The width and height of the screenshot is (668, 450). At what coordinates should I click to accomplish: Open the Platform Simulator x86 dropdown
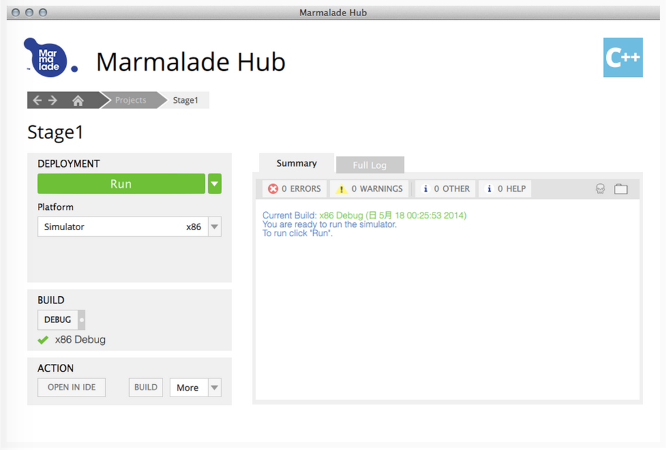pos(130,226)
